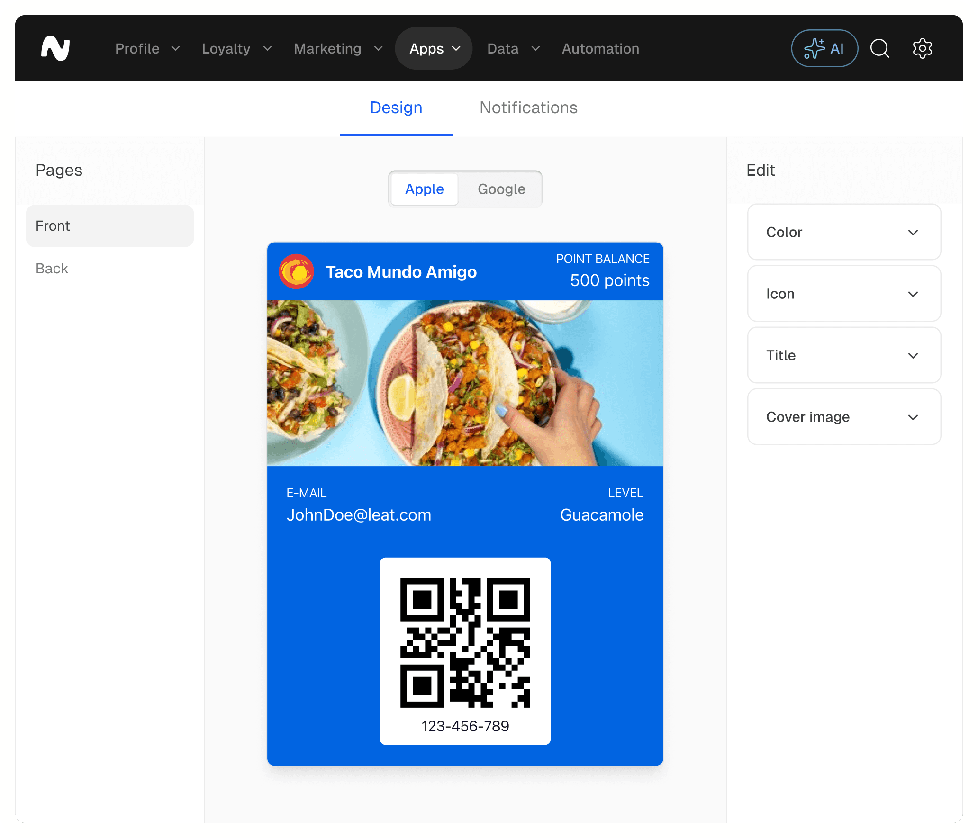Open the AI assistant sparkle button
Image resolution: width=978 pixels, height=838 pixels.
click(824, 48)
